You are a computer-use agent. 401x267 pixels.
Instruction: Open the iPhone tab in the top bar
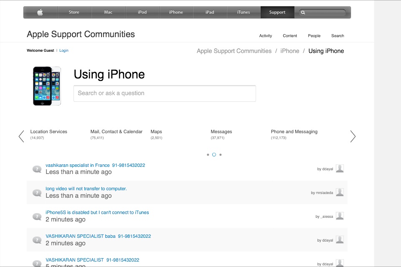click(176, 12)
